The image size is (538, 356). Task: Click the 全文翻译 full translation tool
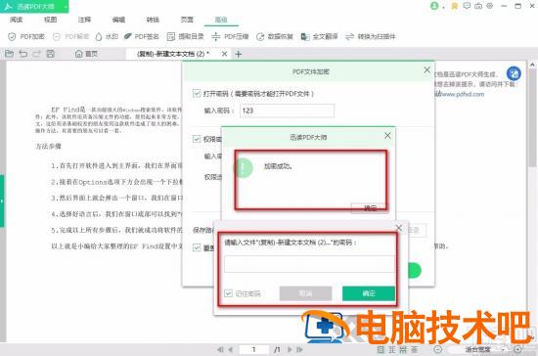(x=319, y=36)
